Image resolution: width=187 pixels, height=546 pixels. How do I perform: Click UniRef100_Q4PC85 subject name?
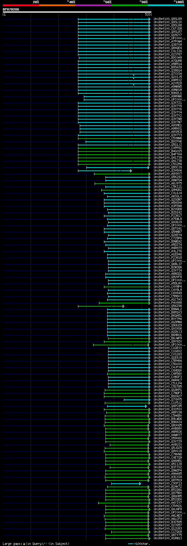coord(168,406)
